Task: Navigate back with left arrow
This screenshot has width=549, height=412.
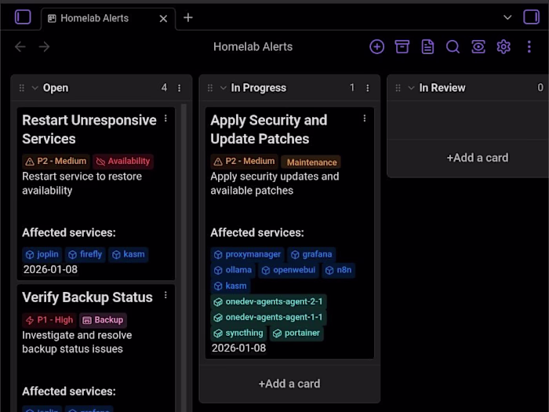Action: click(x=20, y=46)
